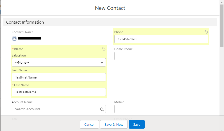The image size is (224, 131).
Task: Click the faded Other Phone field
Action: tap(161, 126)
